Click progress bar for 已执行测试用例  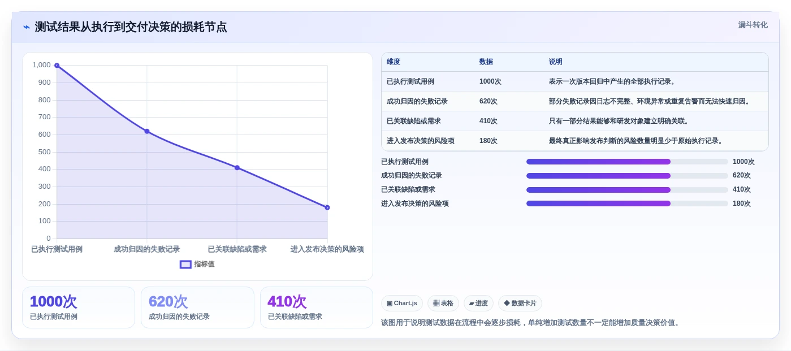coord(627,162)
